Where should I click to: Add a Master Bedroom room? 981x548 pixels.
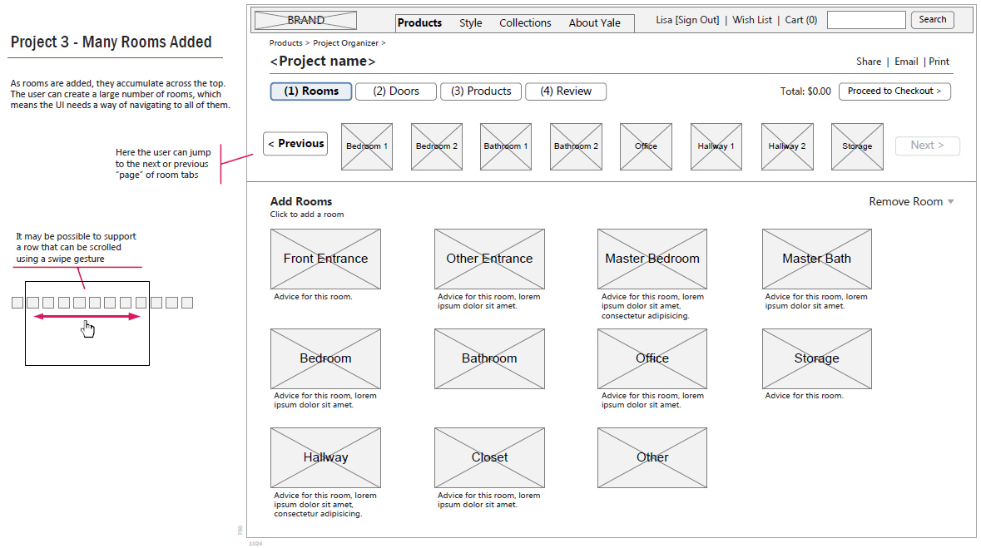[x=652, y=259]
